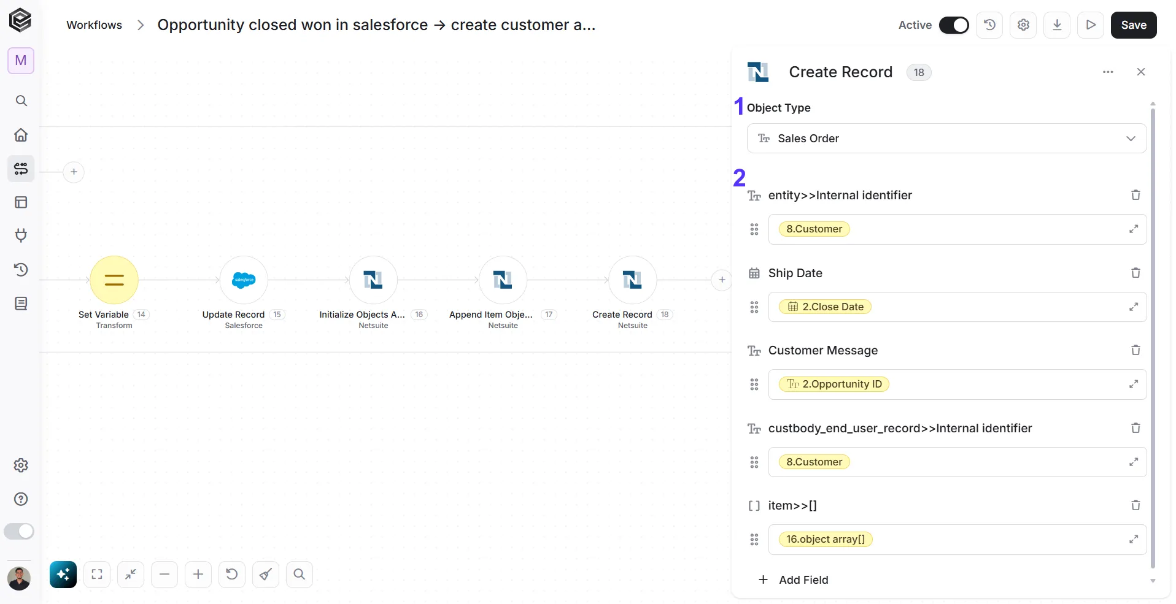Click the panel vertical scrollbar
1176x604 pixels.
click(1153, 338)
